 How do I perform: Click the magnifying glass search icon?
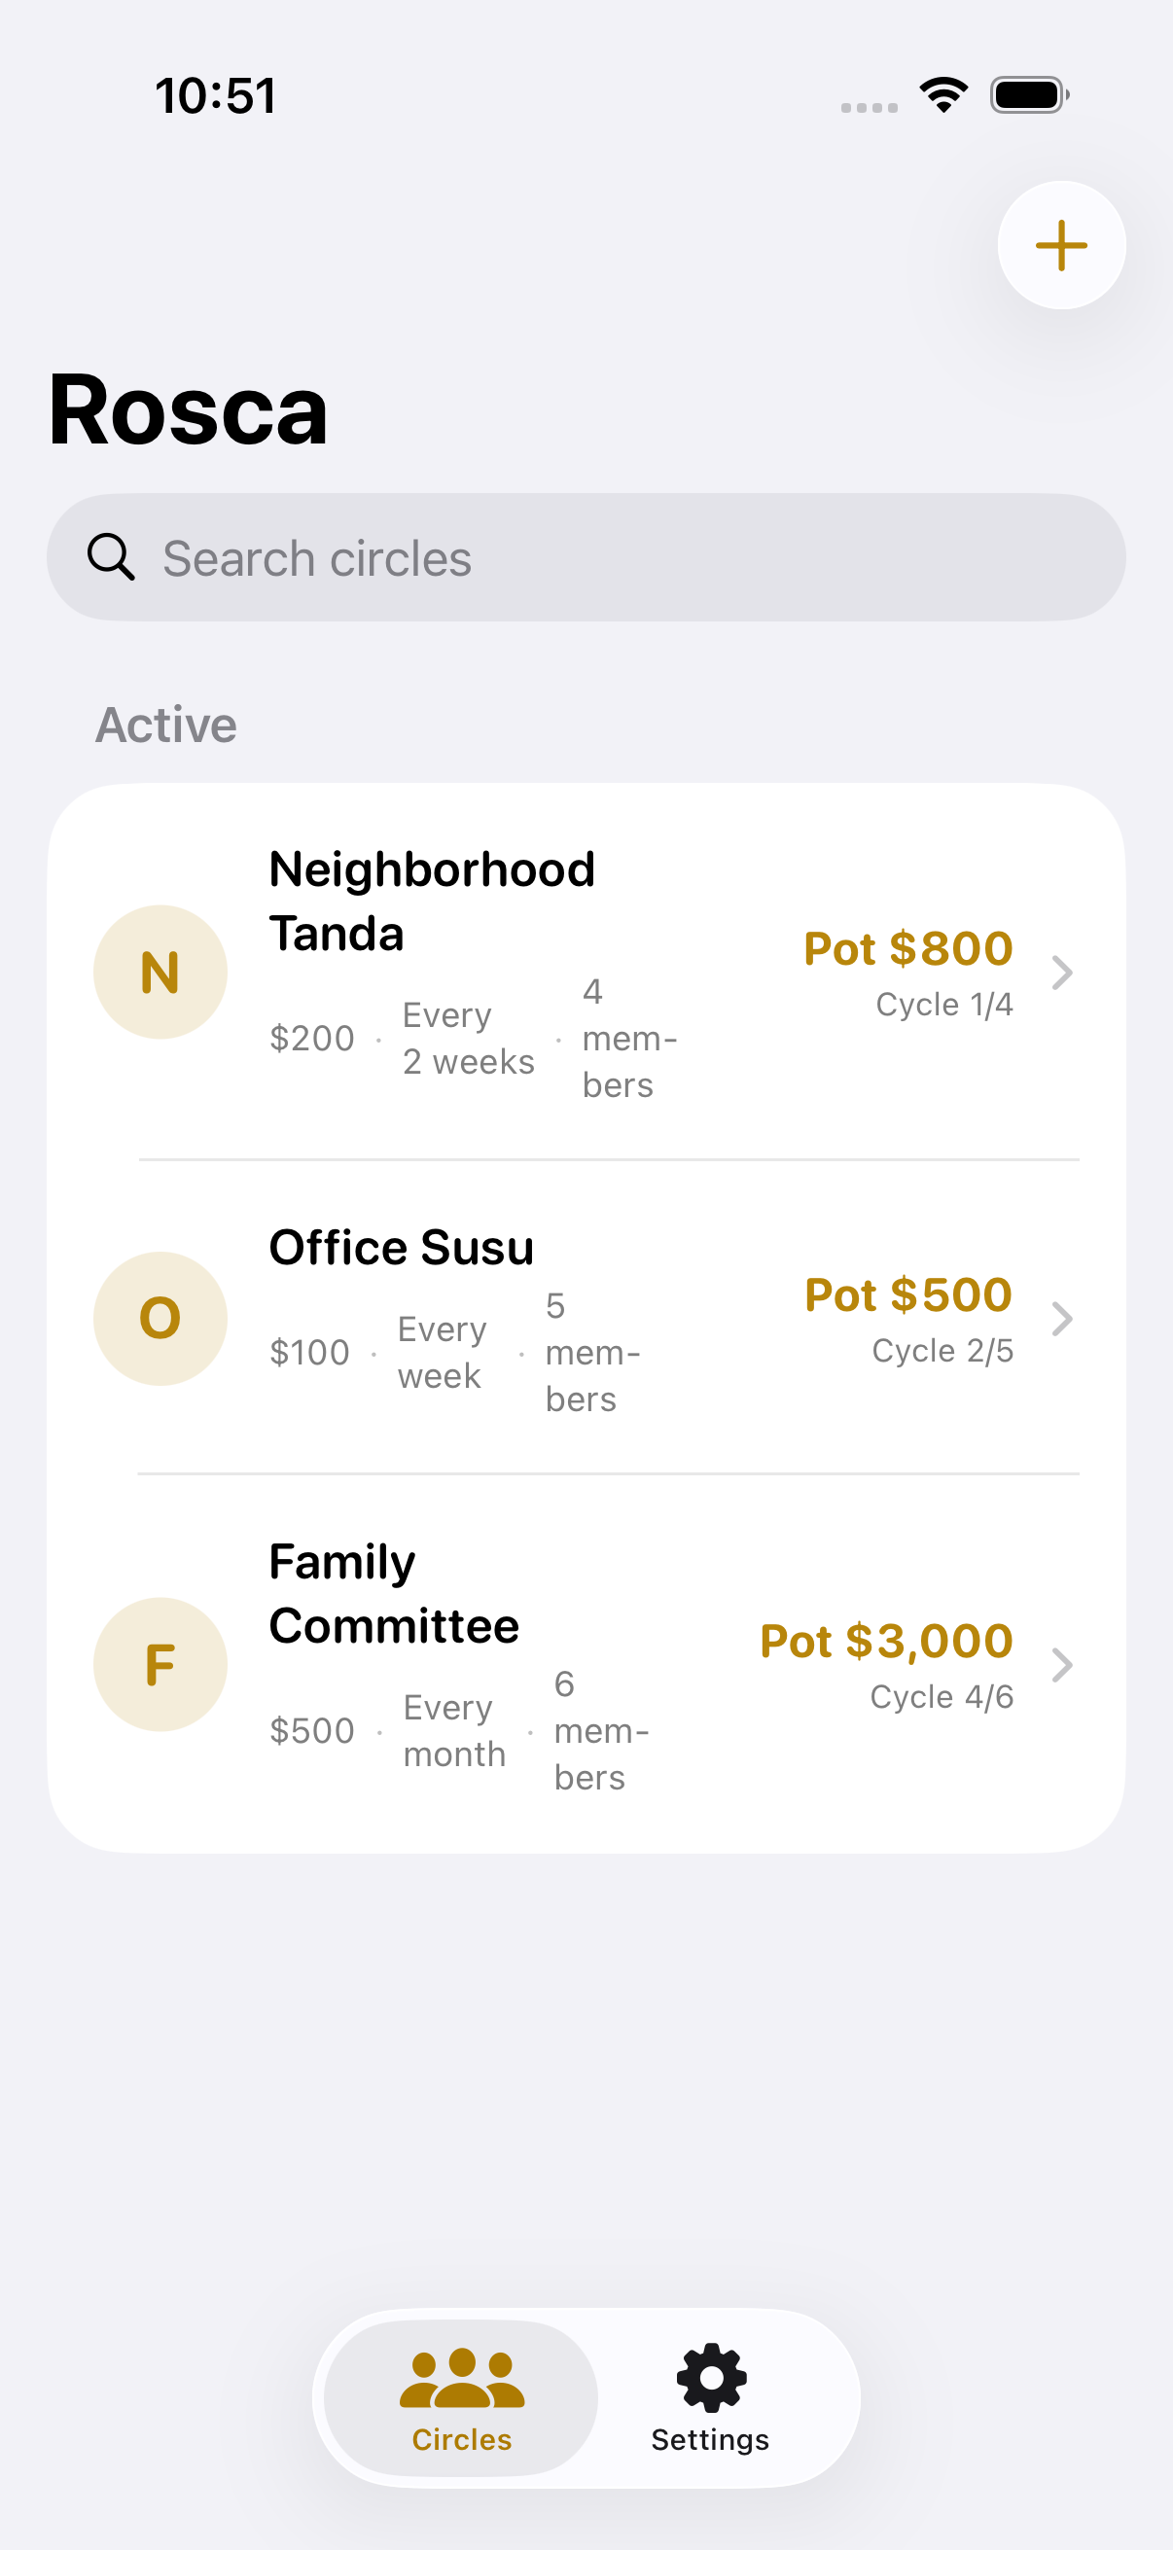[x=111, y=557]
